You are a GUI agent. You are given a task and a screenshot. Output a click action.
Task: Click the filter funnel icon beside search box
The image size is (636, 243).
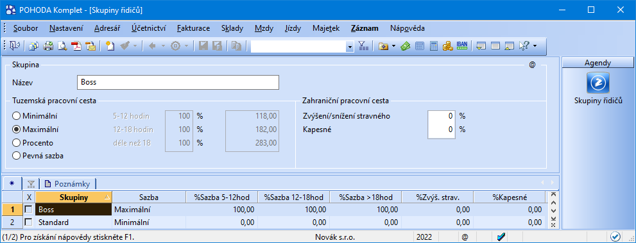point(363,46)
